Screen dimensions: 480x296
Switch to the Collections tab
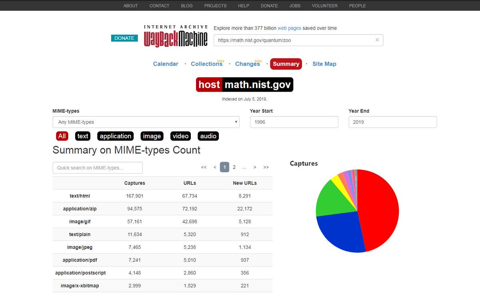[x=207, y=64]
